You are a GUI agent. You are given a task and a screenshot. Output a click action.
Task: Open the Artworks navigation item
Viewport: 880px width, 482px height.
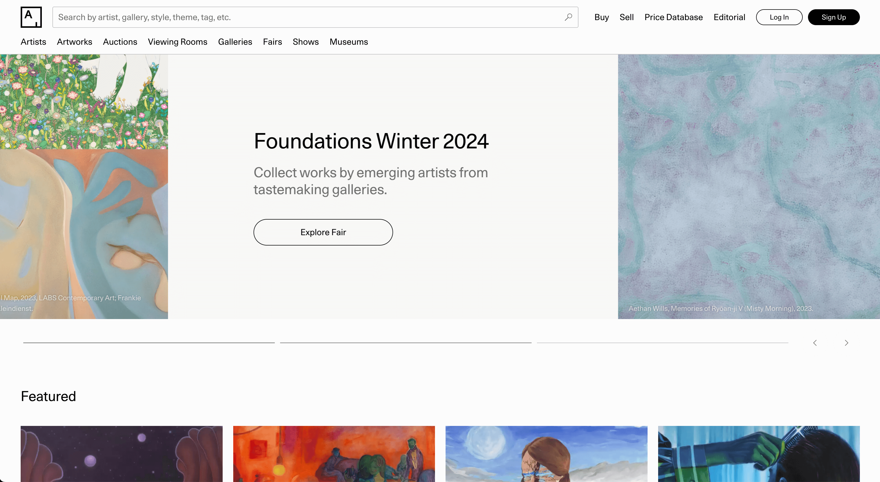click(x=74, y=42)
